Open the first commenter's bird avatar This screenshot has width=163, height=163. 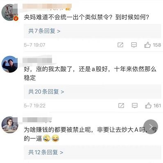tap(9, 12)
